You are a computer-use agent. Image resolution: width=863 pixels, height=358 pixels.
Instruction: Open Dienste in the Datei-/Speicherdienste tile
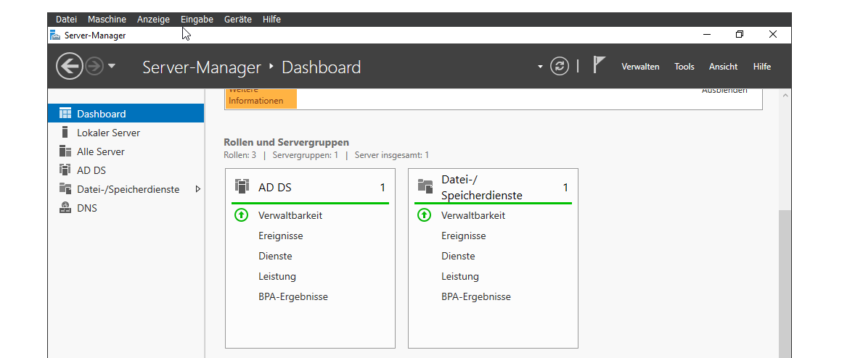coord(458,257)
